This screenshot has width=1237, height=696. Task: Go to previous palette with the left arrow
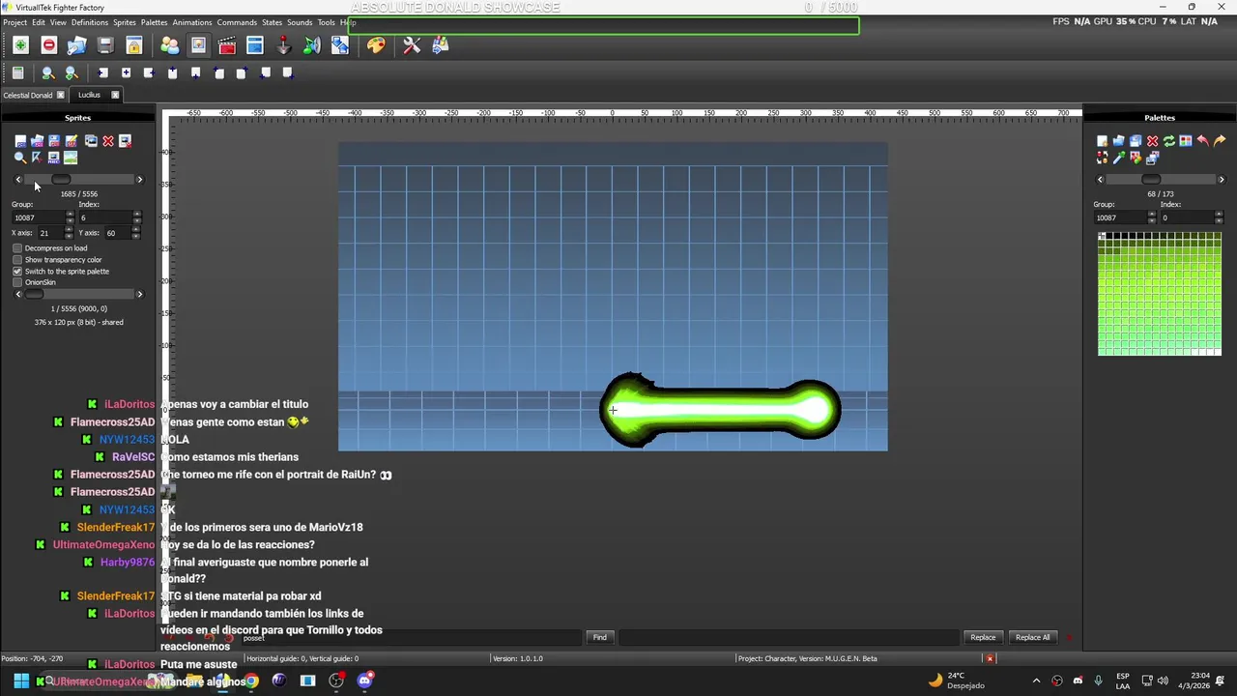click(1100, 180)
